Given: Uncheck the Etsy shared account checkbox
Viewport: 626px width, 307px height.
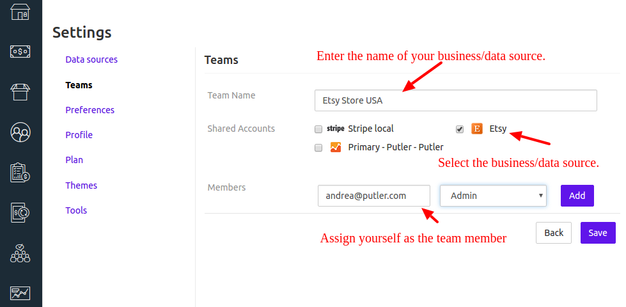Looking at the screenshot, I should (x=460, y=129).
